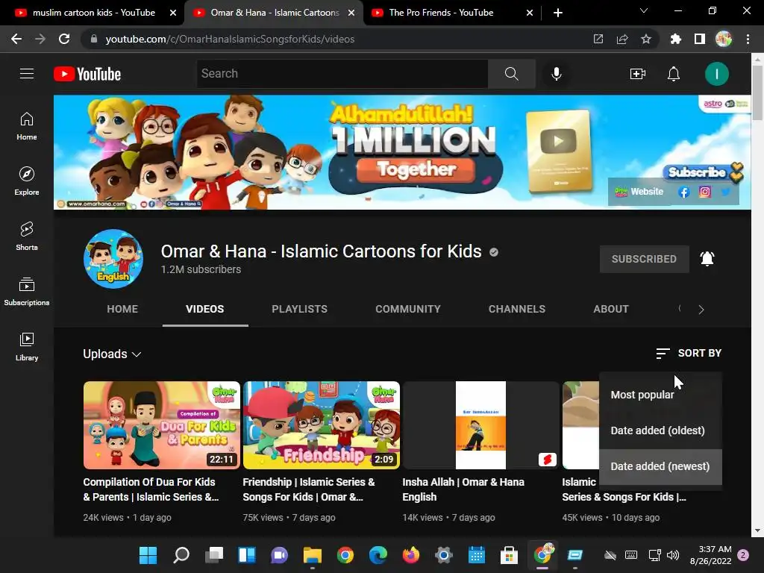Open Chrome profile avatar

coord(724,39)
